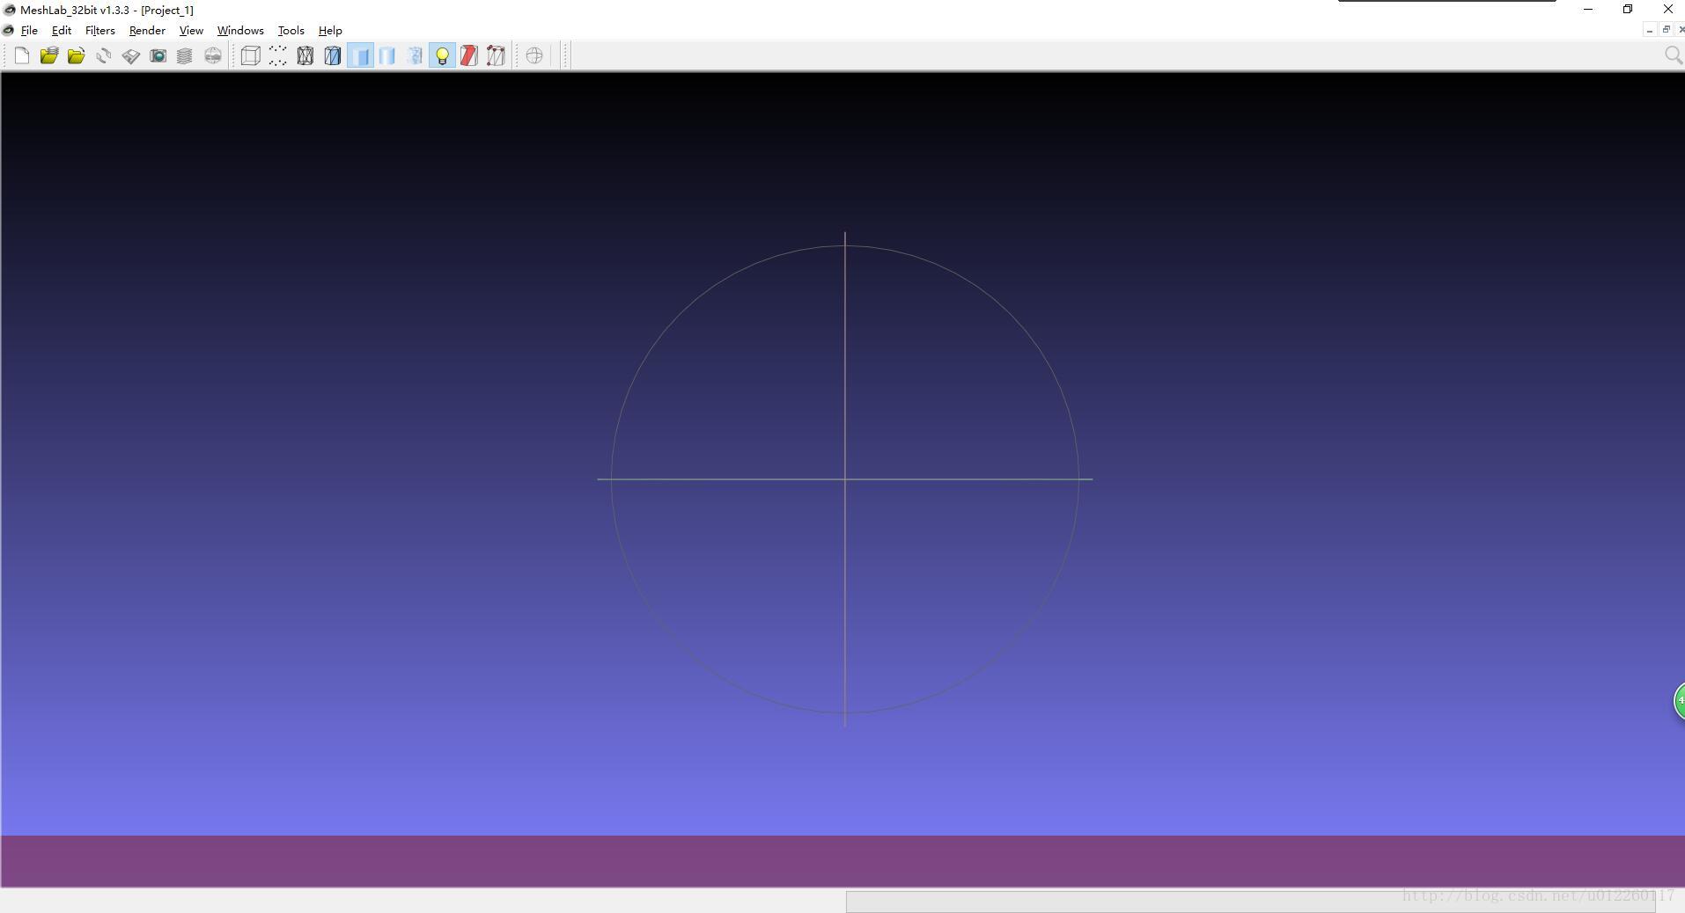1685x913 pixels.
Task: Open the View menu
Action: (x=191, y=31)
